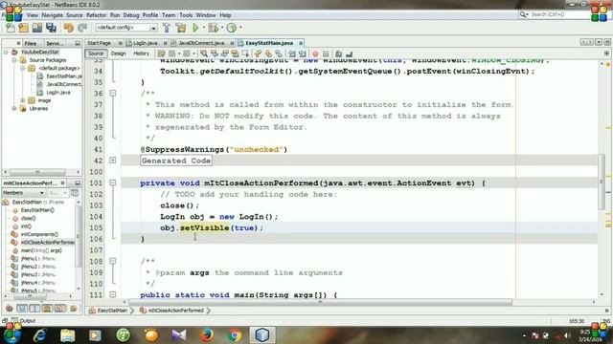Screen dimensions: 613x344
Task: Select close() in Navigator members list
Action: 28,218
